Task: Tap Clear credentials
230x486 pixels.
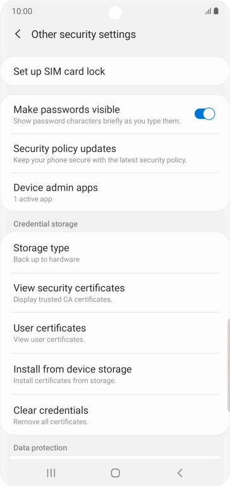Action: [115, 414]
